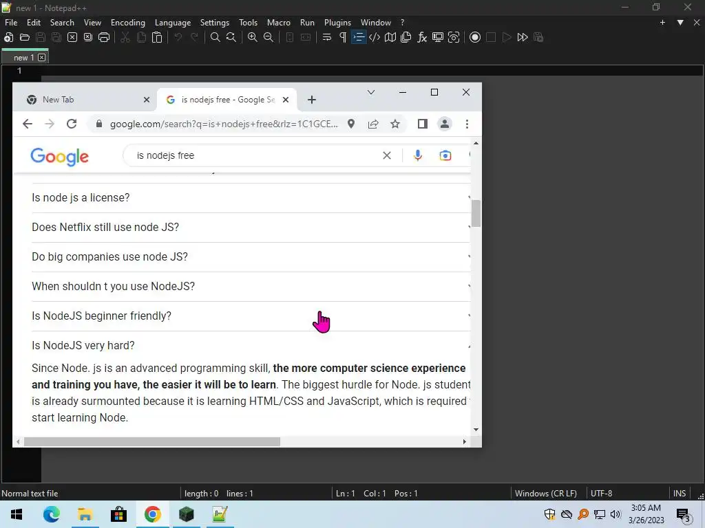Expand 'Does Netflix still use node JS?'

click(x=251, y=227)
